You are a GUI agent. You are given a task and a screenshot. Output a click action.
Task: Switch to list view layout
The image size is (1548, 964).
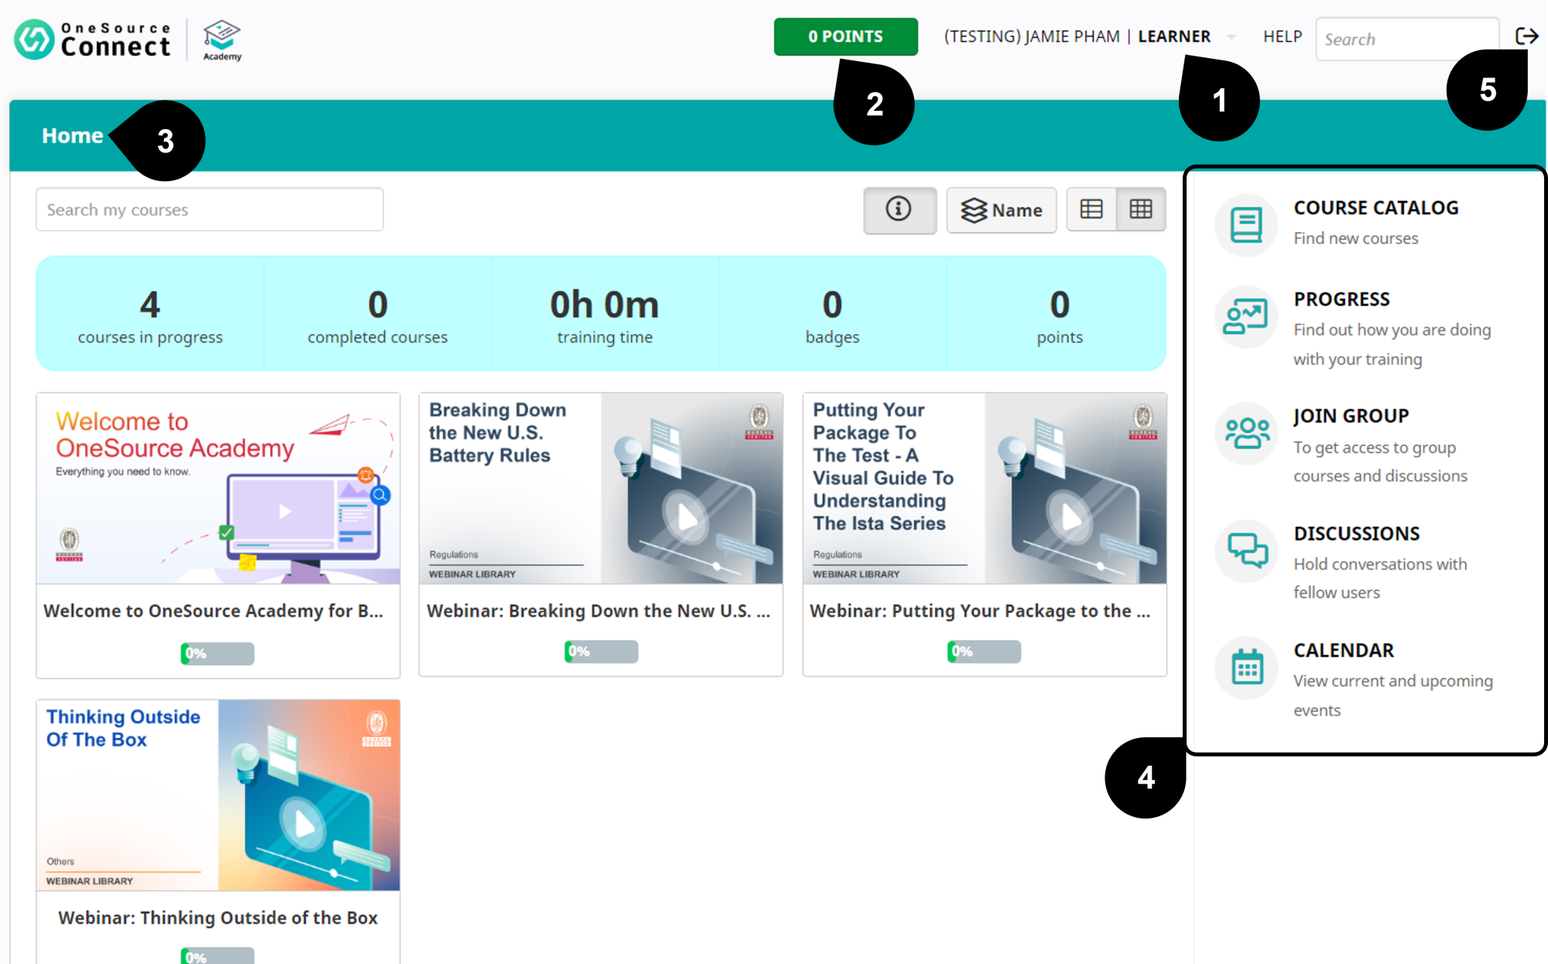tap(1091, 210)
